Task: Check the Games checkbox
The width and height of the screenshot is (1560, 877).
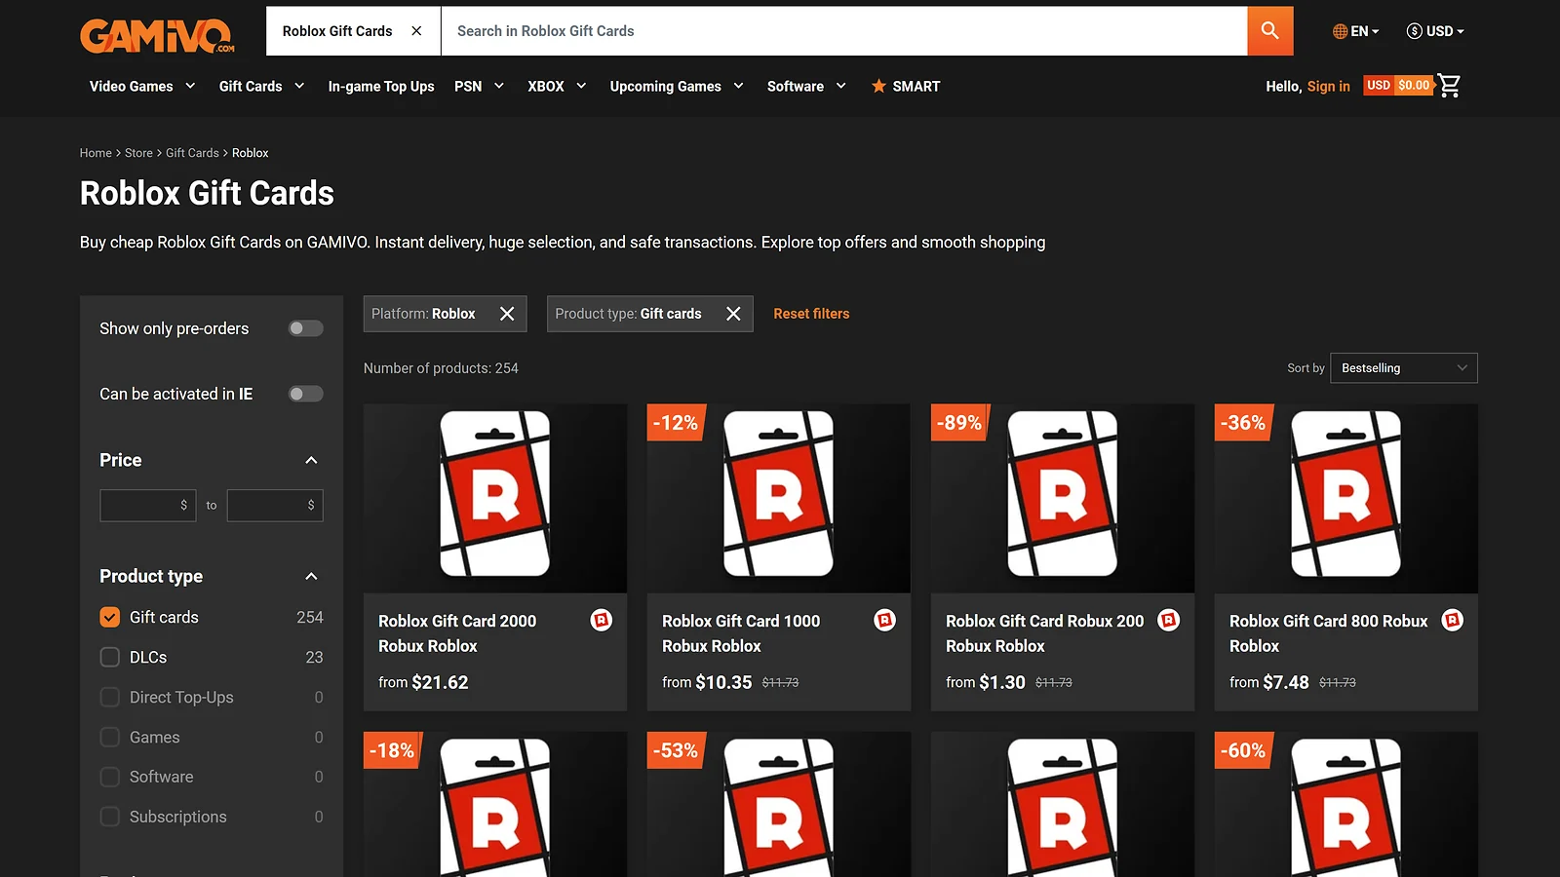Action: pyautogui.click(x=110, y=738)
